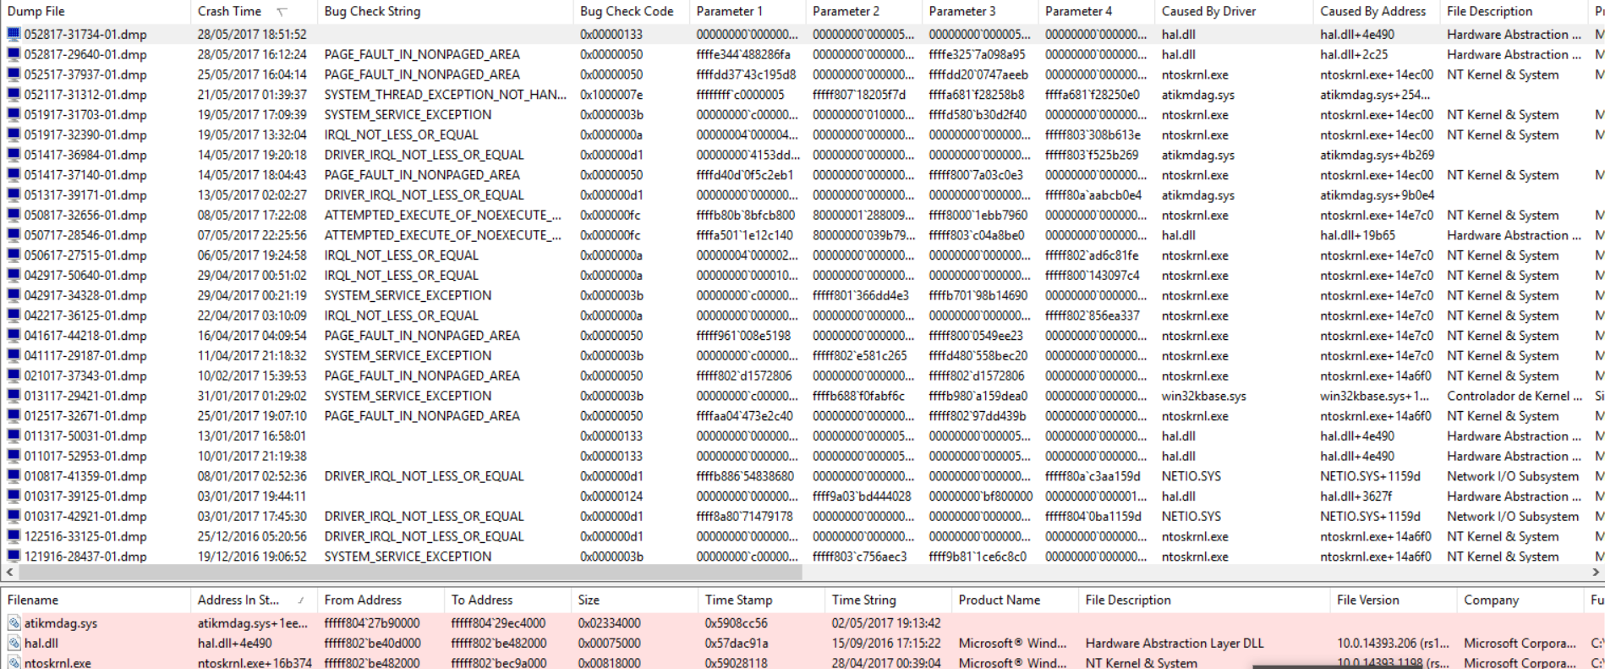Click the hal.dll module icon
The image size is (1605, 669).
click(14, 644)
